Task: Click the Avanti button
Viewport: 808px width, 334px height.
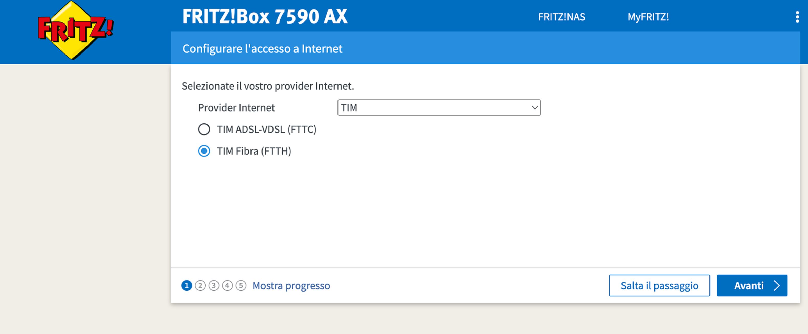Action: click(x=752, y=285)
